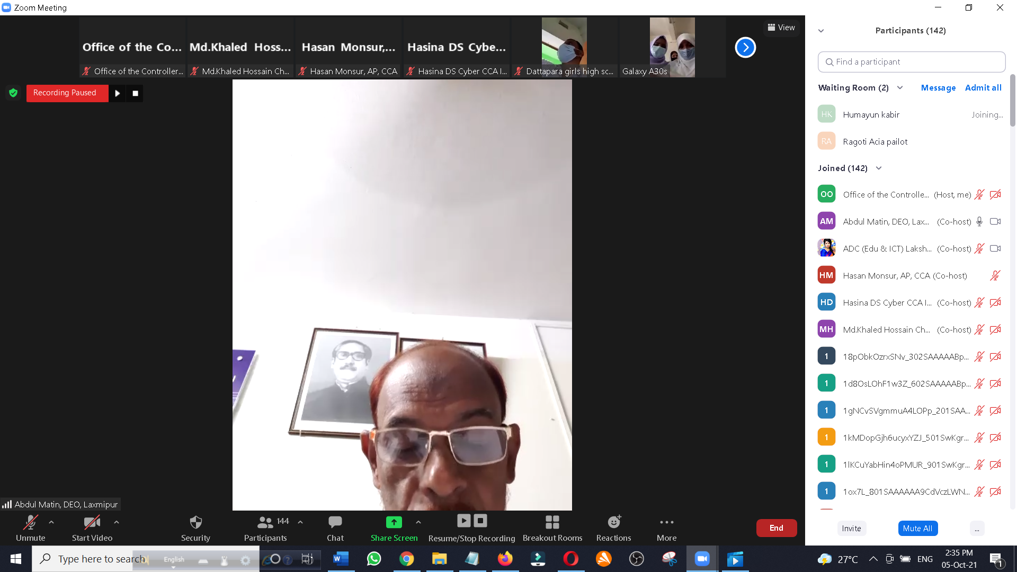Click the Galaxy A30s video thumbnail

tap(672, 48)
